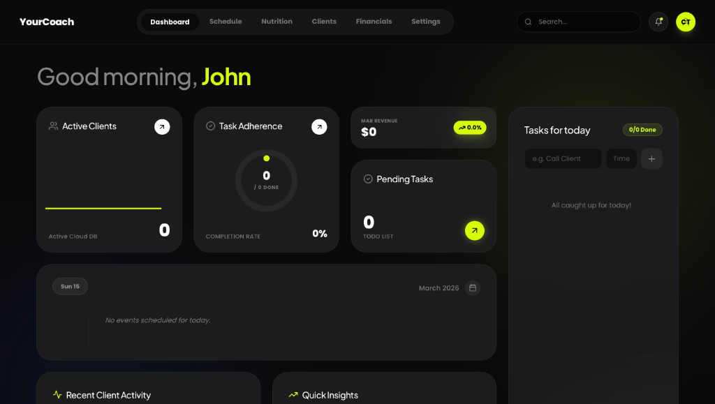Select the Sun 15 date chip
Viewport: 715px width, 404px height.
(70, 286)
